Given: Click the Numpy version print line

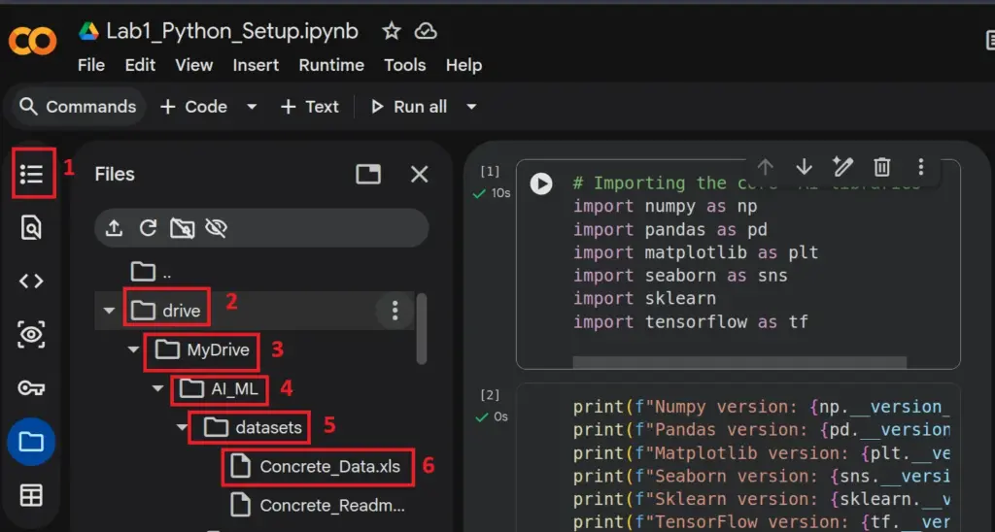Looking at the screenshot, I should (x=762, y=407).
